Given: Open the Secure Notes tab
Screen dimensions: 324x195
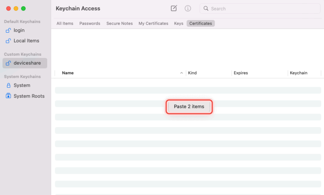Looking at the screenshot, I should point(120,23).
